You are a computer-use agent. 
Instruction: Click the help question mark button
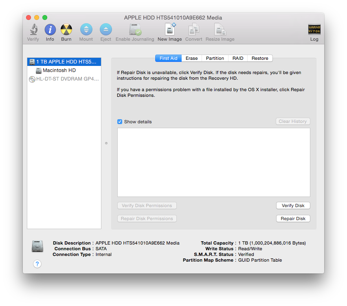(37, 264)
